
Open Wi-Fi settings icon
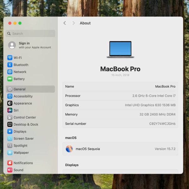10,58
